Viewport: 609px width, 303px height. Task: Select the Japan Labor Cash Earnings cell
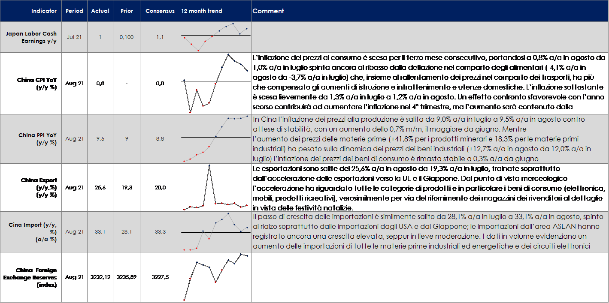coord(31,37)
